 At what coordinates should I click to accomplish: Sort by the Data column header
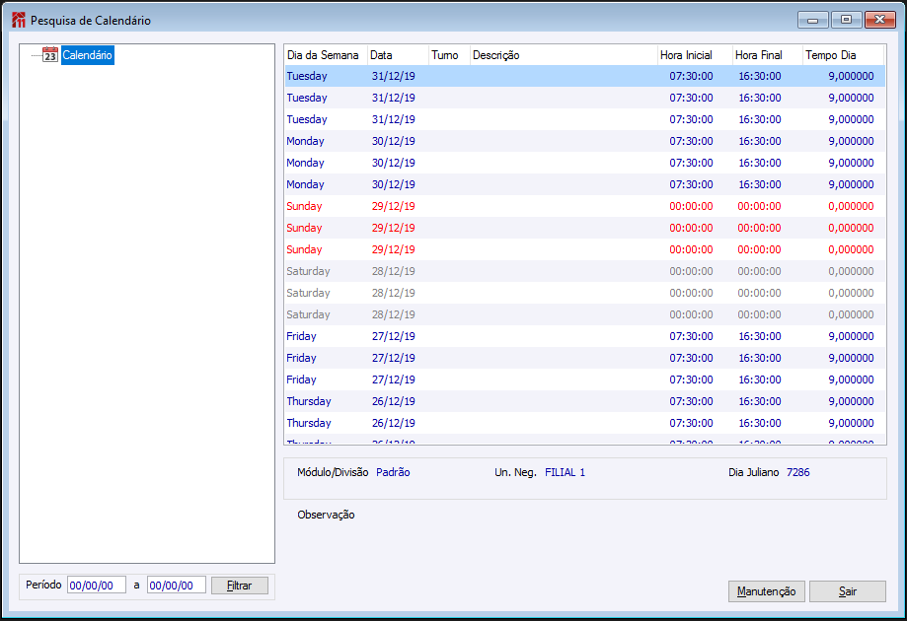point(398,55)
